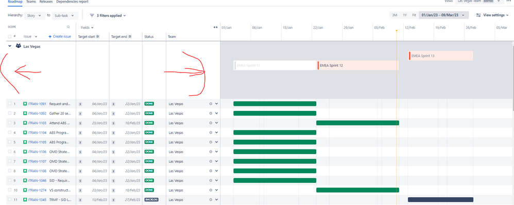The image size is (514, 205).
Task: Check the box for row 4 ITRAN-1104
Action: [x=10, y=133]
